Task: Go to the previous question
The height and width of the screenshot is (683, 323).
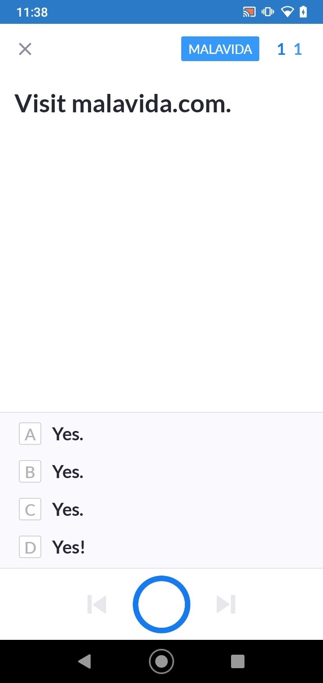Action: click(x=97, y=604)
